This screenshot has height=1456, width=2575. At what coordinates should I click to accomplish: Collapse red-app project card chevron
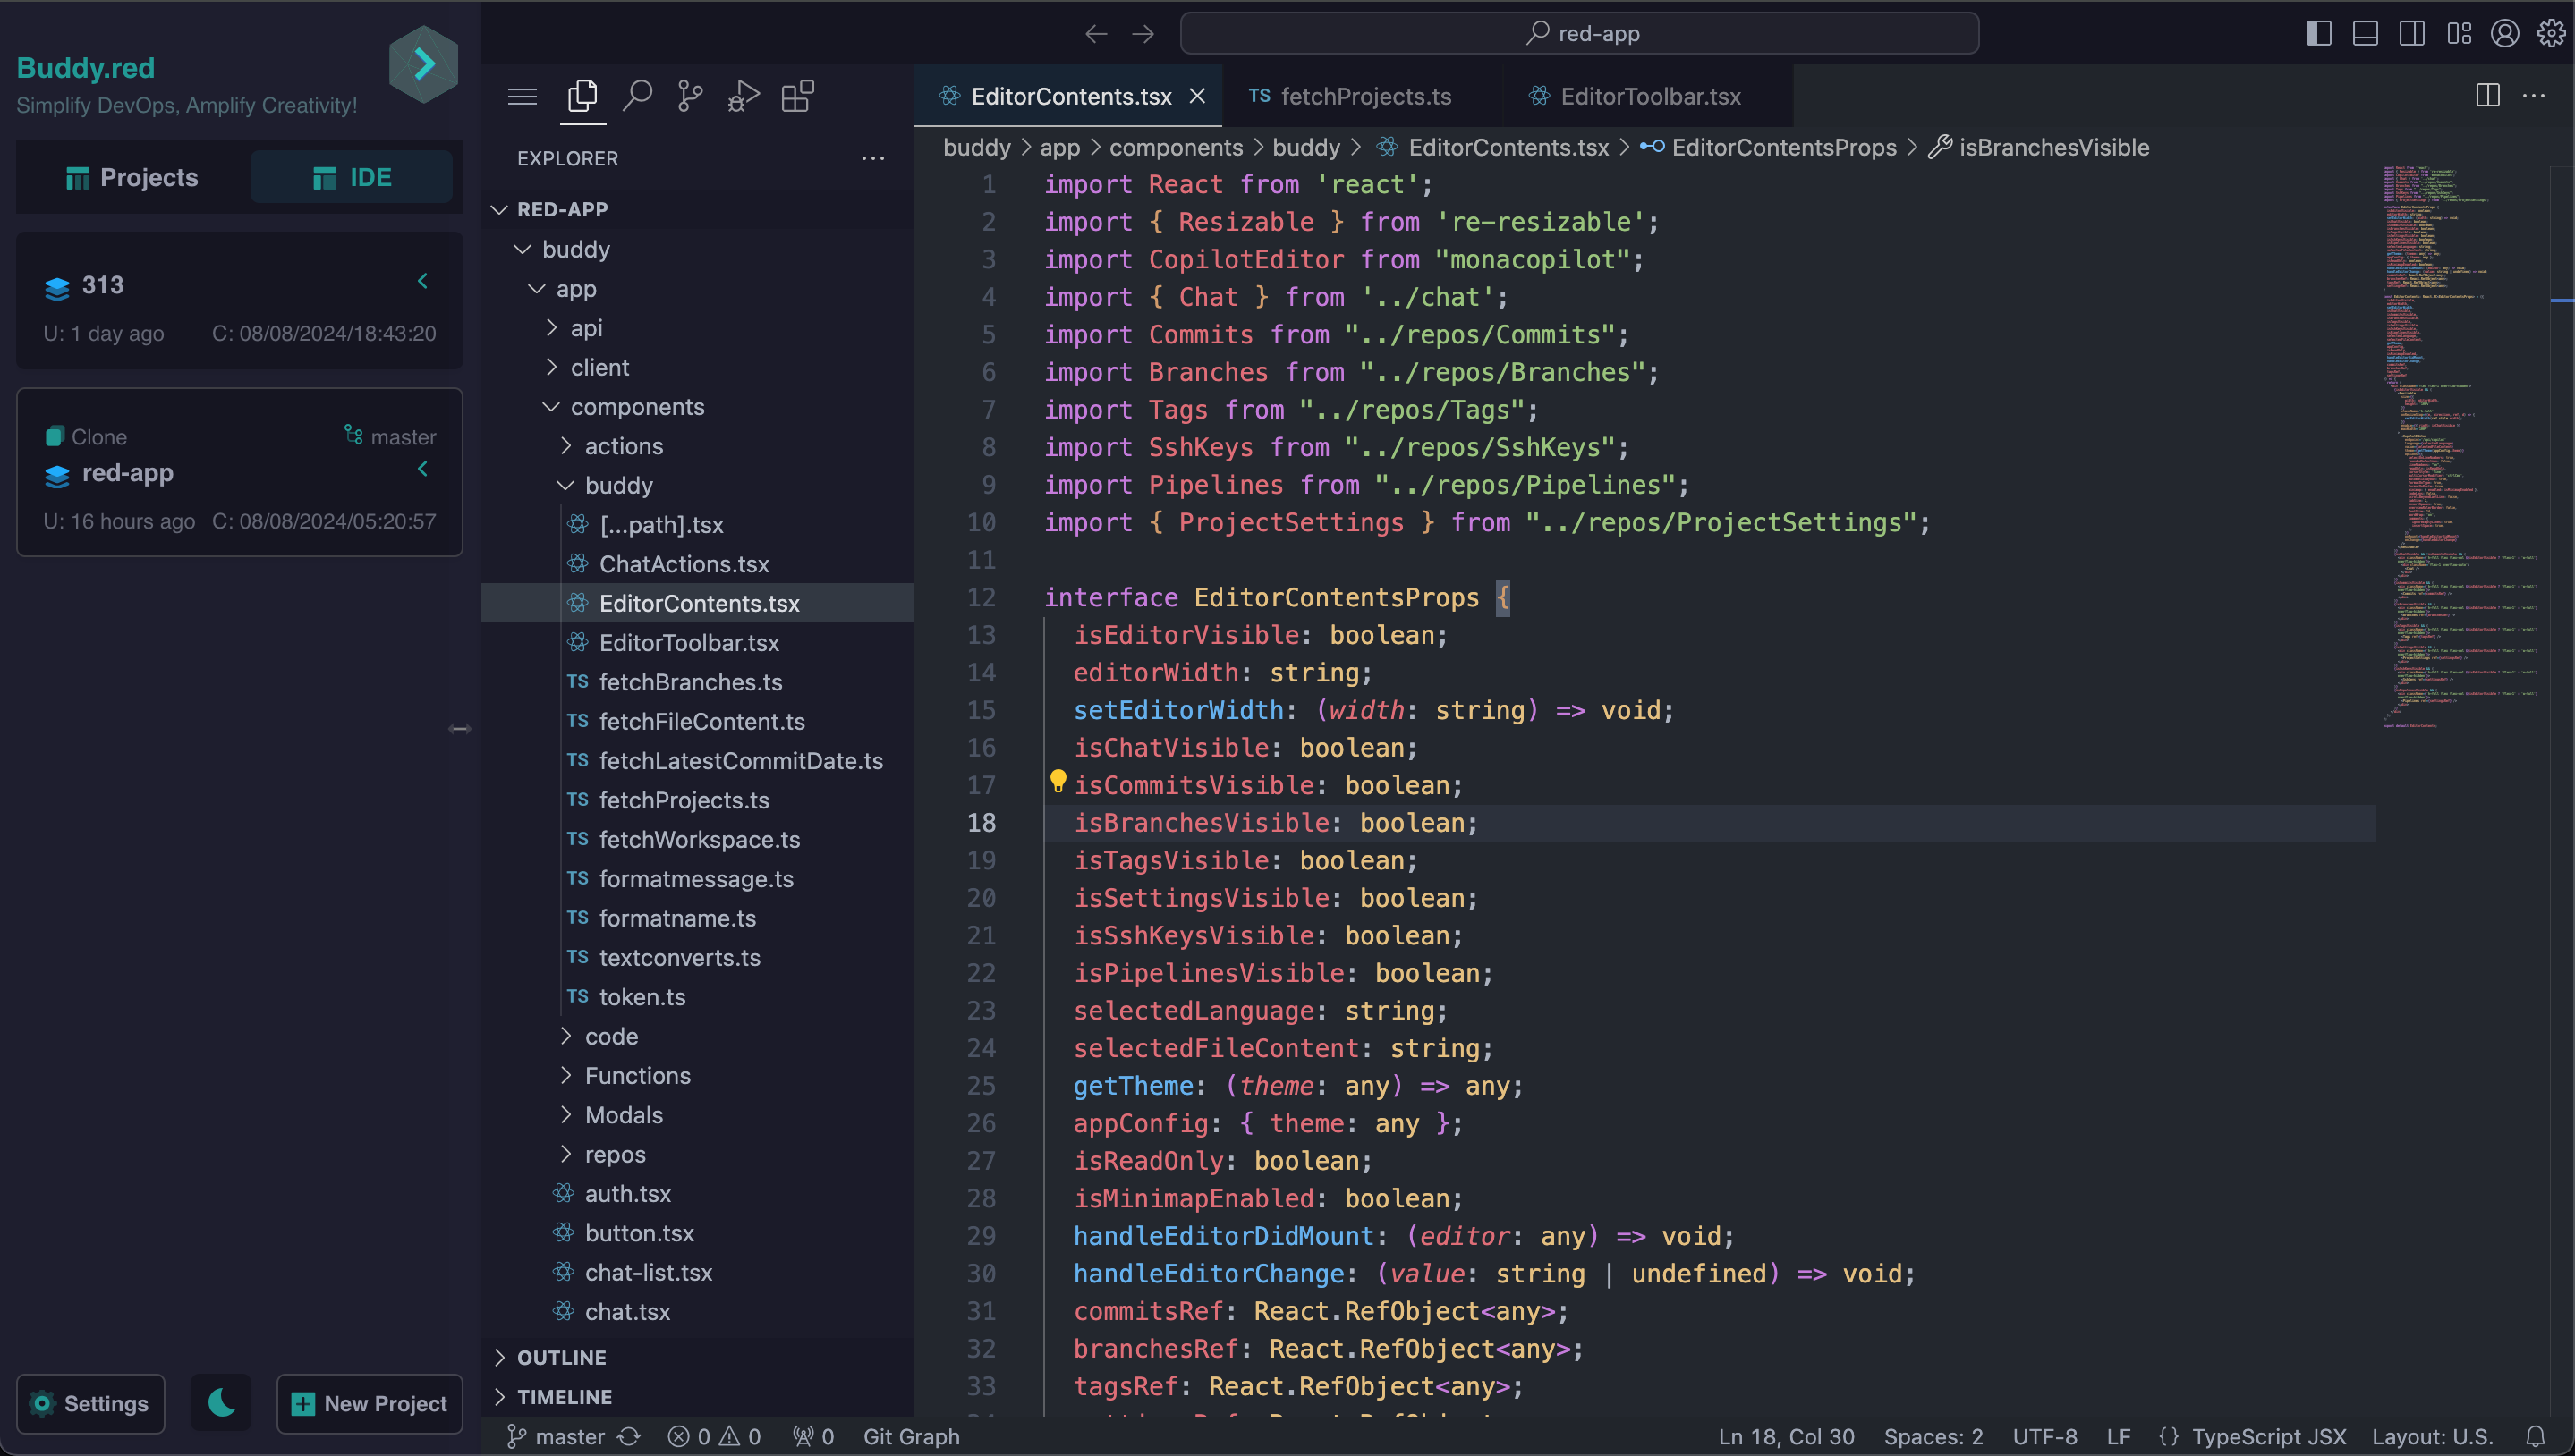[423, 469]
